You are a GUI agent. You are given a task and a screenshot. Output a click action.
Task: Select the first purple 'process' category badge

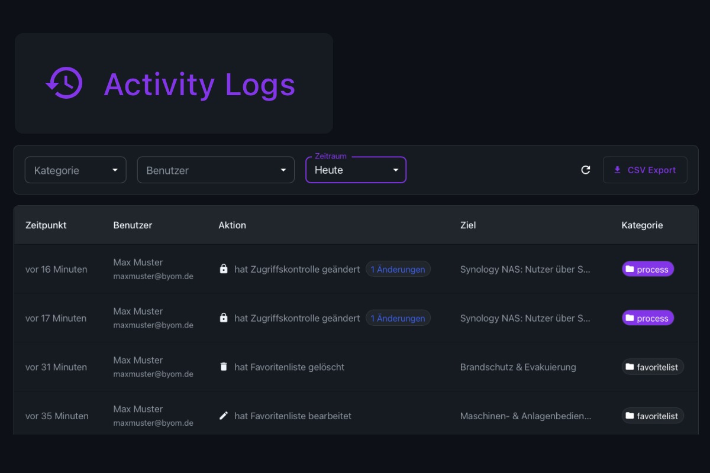[x=647, y=269]
